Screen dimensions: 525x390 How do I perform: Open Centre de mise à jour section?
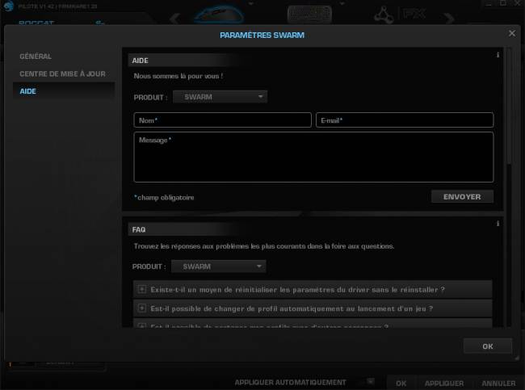pyautogui.click(x=62, y=73)
